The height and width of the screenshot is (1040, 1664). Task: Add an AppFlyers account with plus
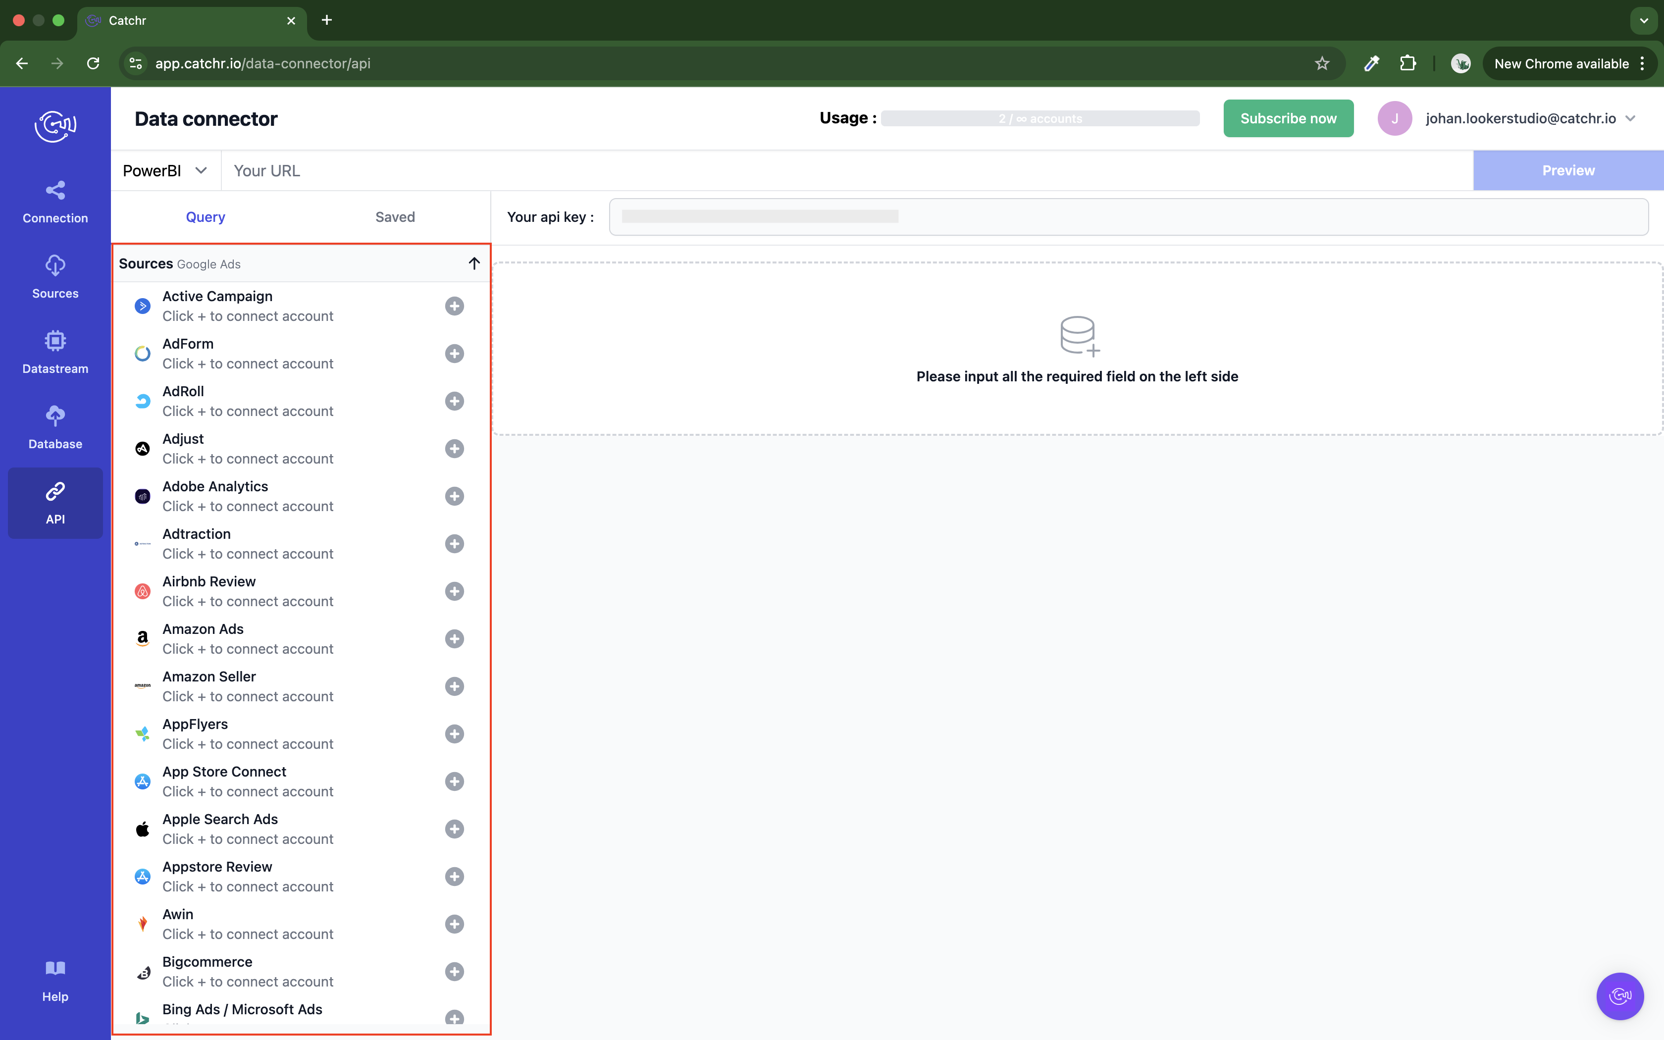click(x=455, y=734)
